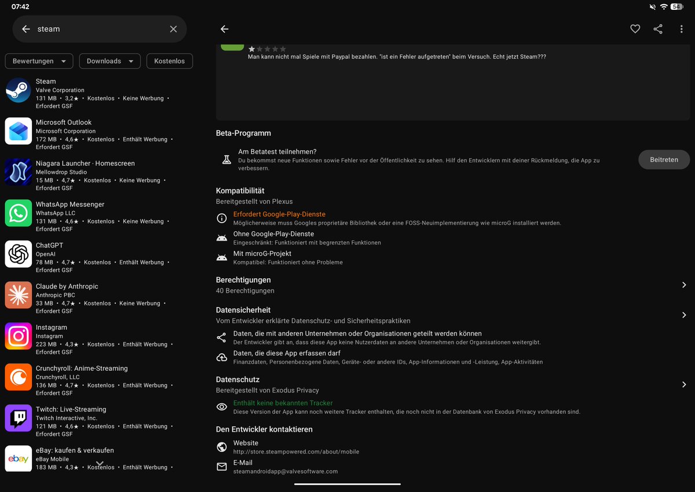Click the one-star review rating

tap(267, 49)
